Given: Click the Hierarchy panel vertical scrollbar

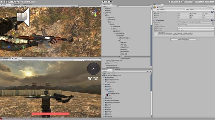Looking at the screenshot, I should [x=151, y=46].
